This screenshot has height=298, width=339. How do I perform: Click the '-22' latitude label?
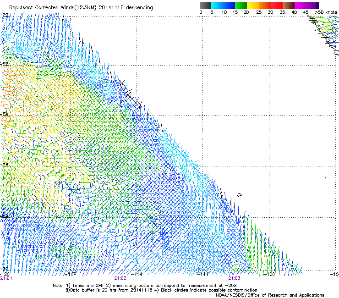click(x=4, y=64)
